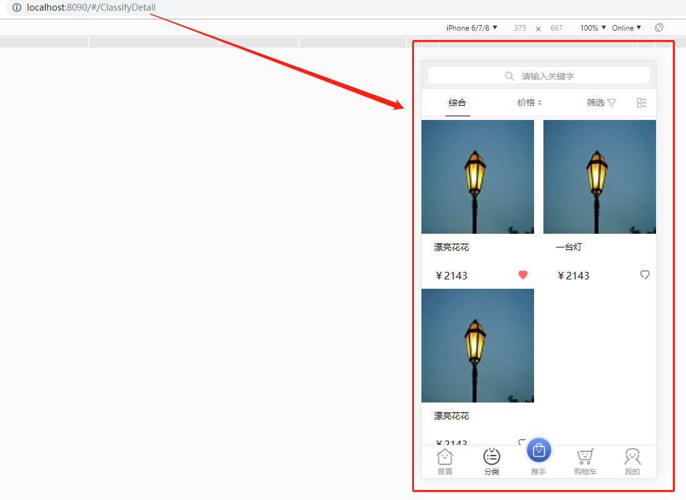Click the first 漂亮花花 product title
This screenshot has height=500, width=686.
pyautogui.click(x=451, y=247)
